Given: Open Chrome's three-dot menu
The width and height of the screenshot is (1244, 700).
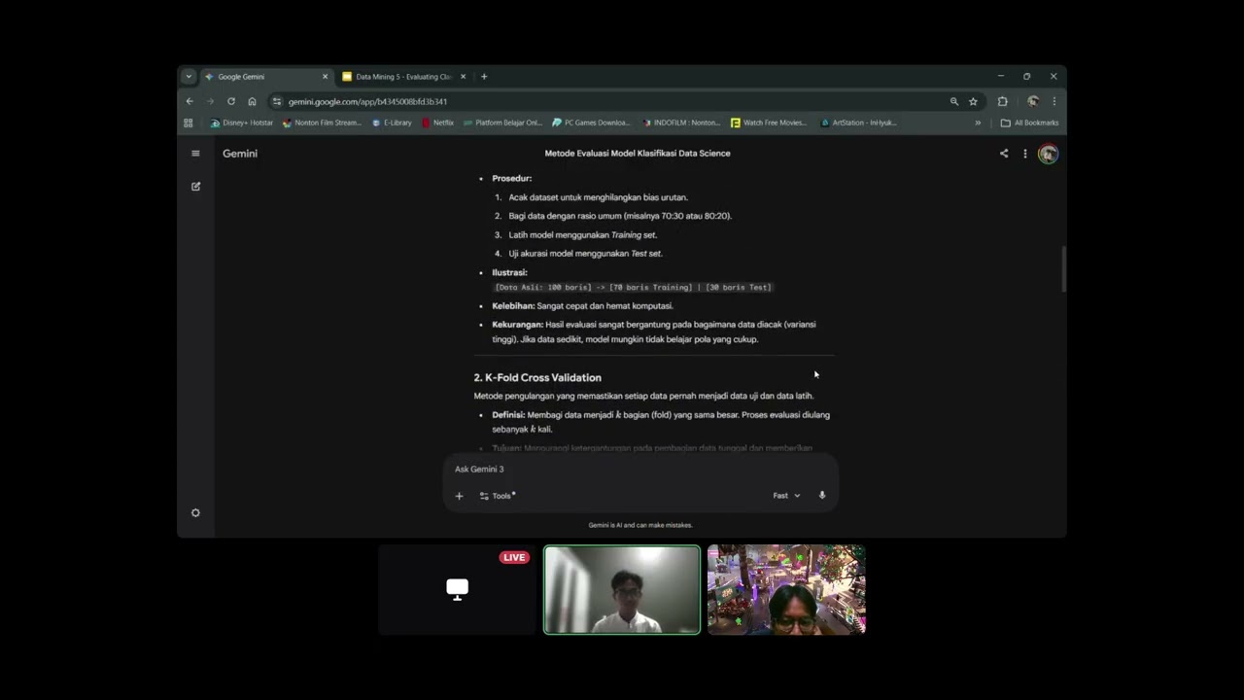Looking at the screenshot, I should pos(1054,101).
